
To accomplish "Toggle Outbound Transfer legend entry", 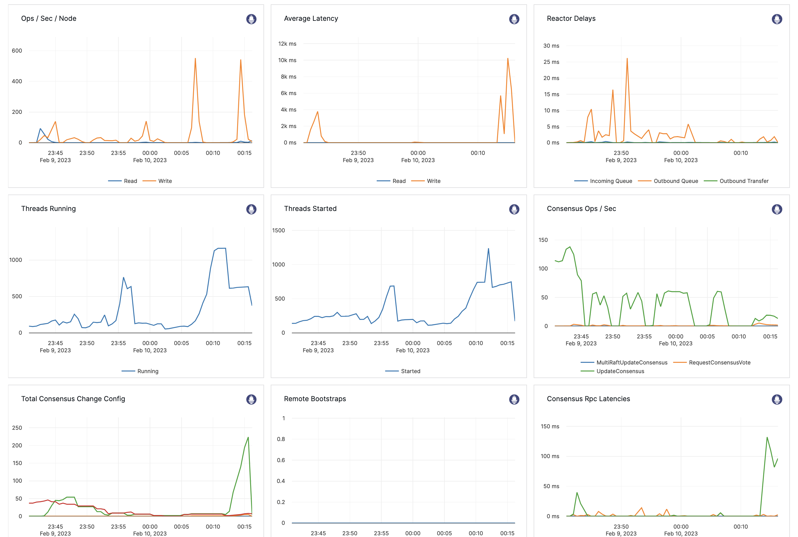I will [x=736, y=181].
